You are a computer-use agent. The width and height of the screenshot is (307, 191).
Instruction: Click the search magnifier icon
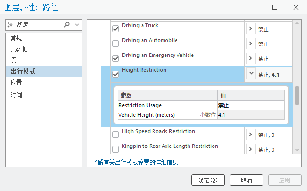click(x=67, y=25)
